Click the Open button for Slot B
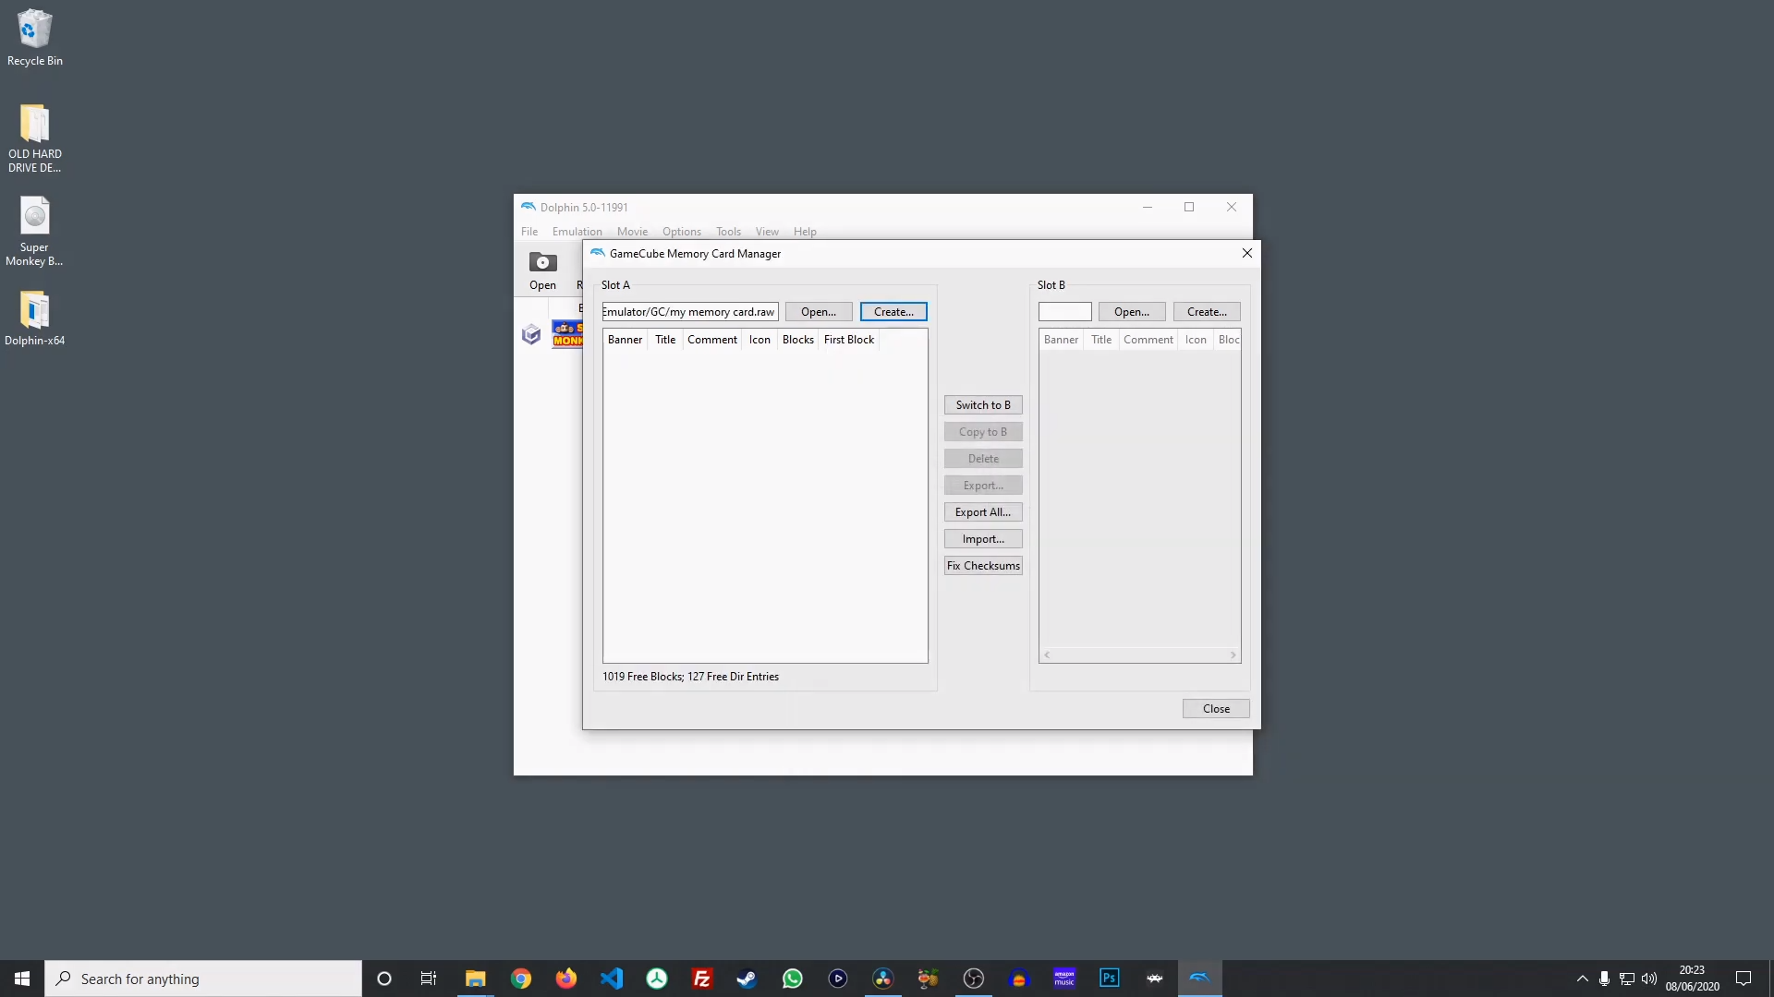The width and height of the screenshot is (1774, 997). pos(1132,312)
